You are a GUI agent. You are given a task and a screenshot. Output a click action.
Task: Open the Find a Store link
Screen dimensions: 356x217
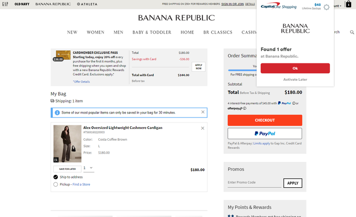[81, 184]
